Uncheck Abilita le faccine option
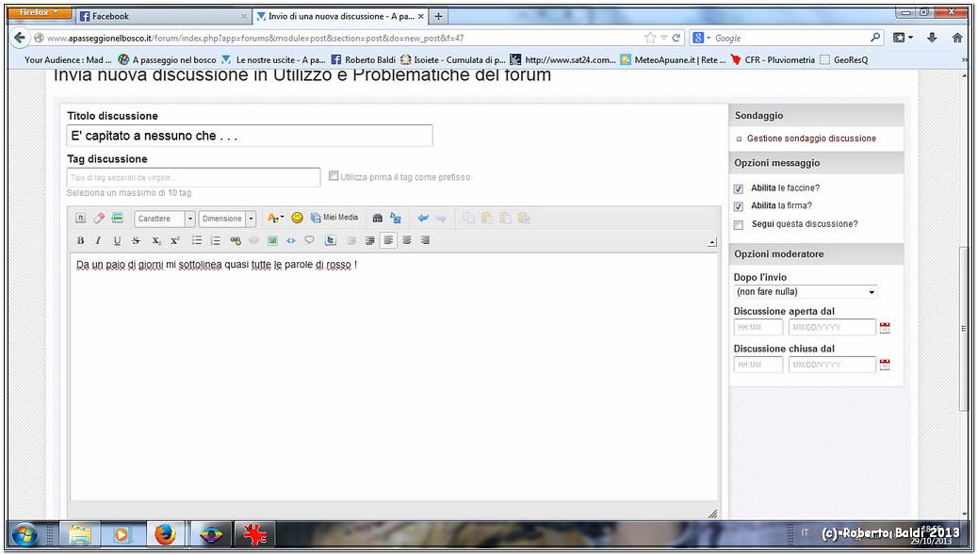Image resolution: width=977 pixels, height=555 pixels. (739, 188)
